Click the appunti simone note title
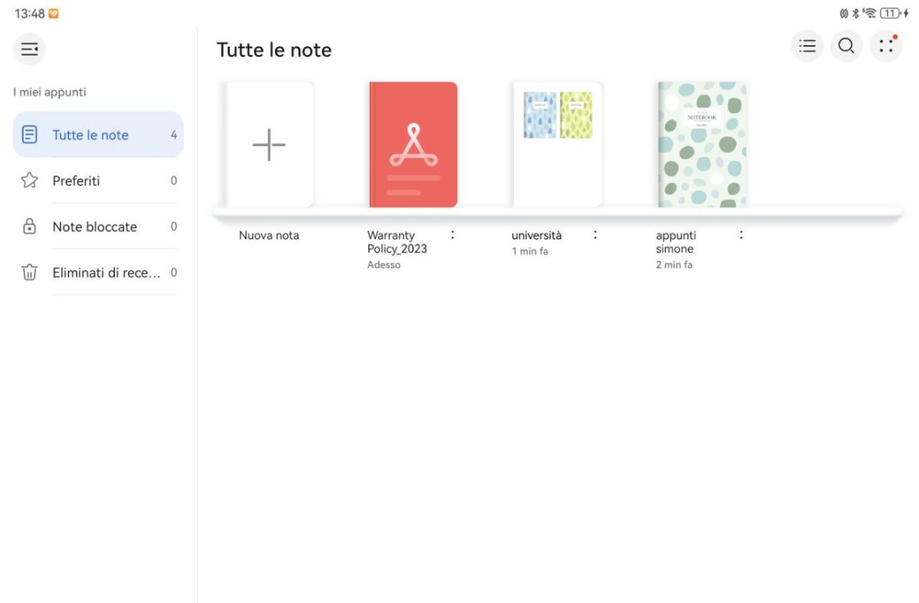 [x=676, y=242]
